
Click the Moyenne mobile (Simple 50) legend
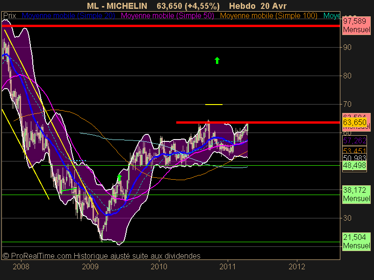[x=167, y=16]
